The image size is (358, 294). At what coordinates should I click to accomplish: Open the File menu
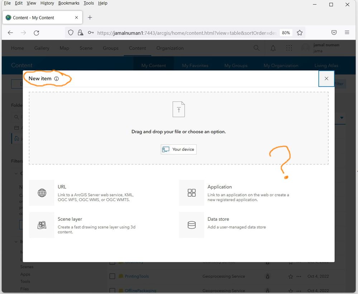(x=7, y=3)
